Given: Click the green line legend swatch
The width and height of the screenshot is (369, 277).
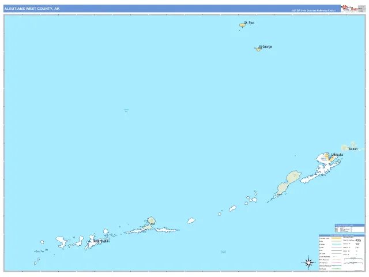Looking at the screenshot, I should click(x=336, y=269).
